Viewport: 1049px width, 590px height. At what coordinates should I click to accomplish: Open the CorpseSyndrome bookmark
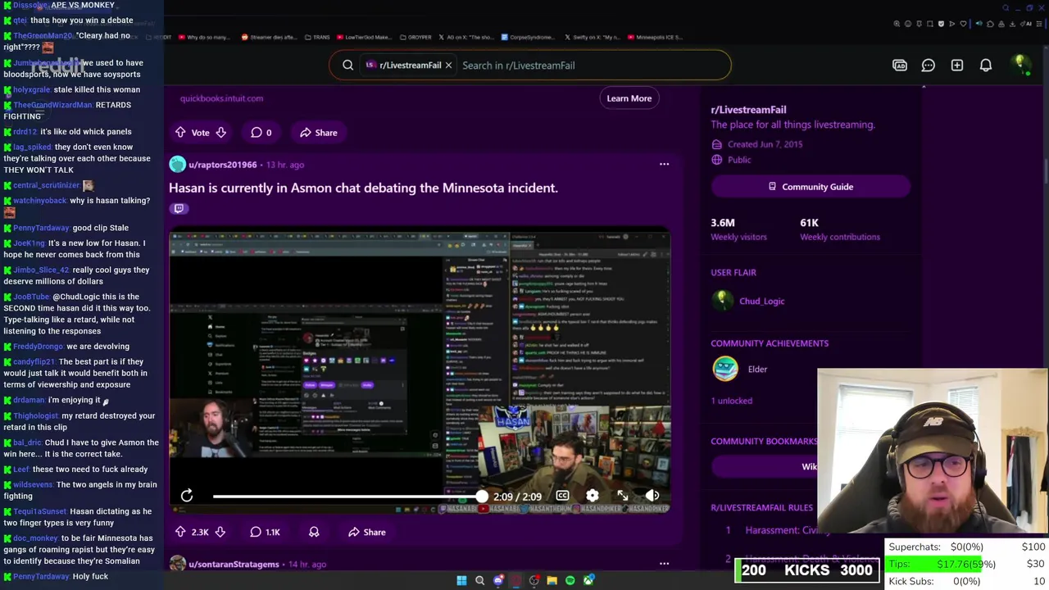pos(528,37)
